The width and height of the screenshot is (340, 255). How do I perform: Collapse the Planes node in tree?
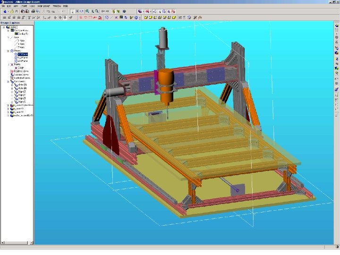click(8, 51)
